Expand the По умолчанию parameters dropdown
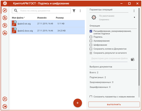This screenshot has height=111, width=142. click(134, 17)
